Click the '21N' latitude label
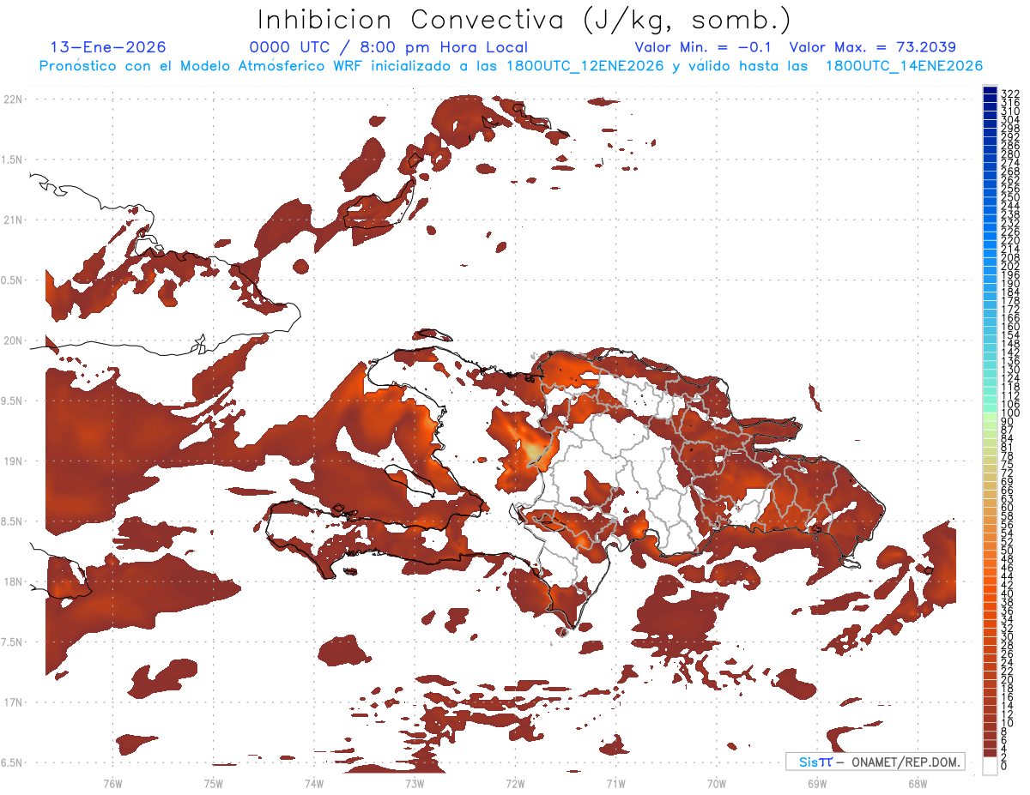The width and height of the screenshot is (1030, 795). click(x=14, y=220)
